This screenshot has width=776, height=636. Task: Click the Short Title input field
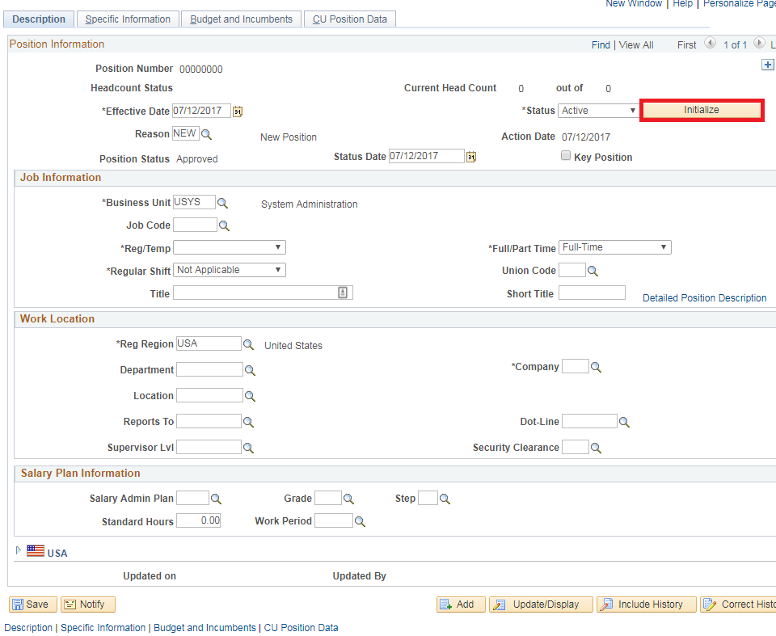click(x=592, y=293)
